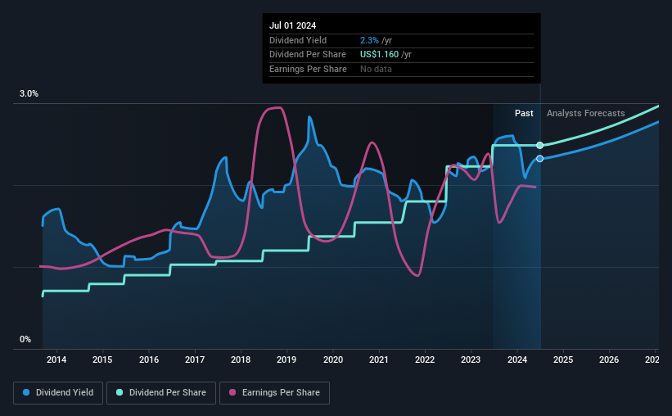
Task: Click the 2014 x-axis label
Action: pos(56,359)
